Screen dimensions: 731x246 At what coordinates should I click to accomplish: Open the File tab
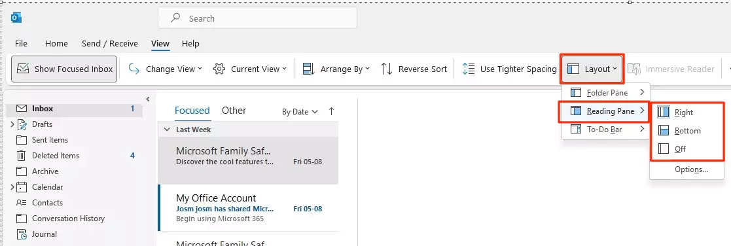click(21, 43)
